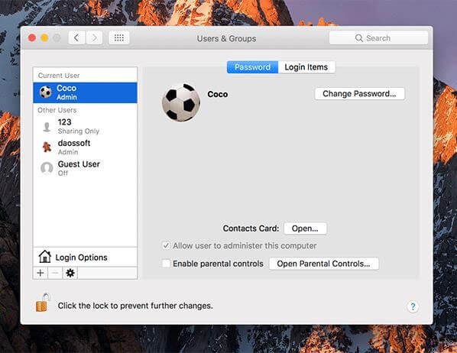Select the Password tab

coord(252,67)
